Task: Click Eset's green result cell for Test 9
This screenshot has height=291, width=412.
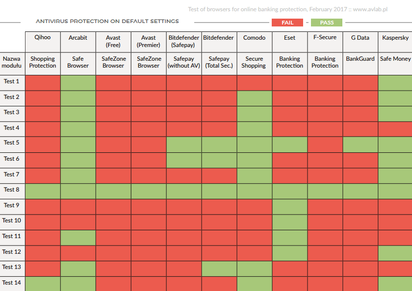Action: click(x=290, y=206)
